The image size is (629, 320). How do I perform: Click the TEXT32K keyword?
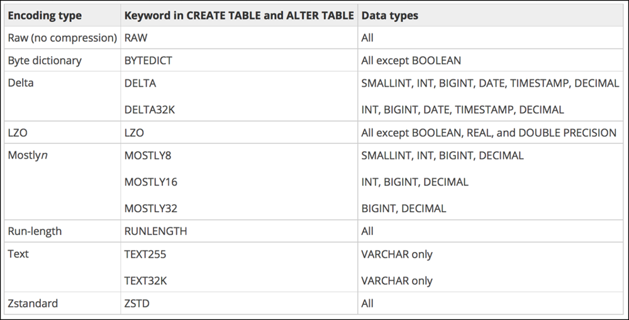pos(146,281)
